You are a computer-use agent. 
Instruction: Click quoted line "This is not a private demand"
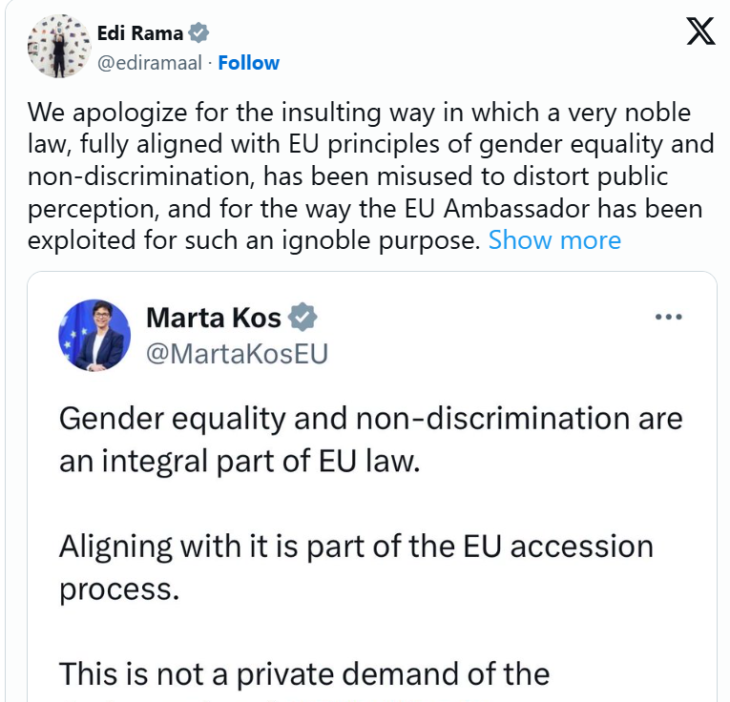[x=304, y=674]
